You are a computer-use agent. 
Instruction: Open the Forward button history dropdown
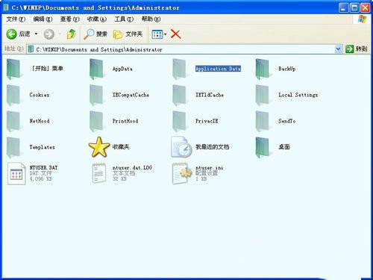coord(60,34)
